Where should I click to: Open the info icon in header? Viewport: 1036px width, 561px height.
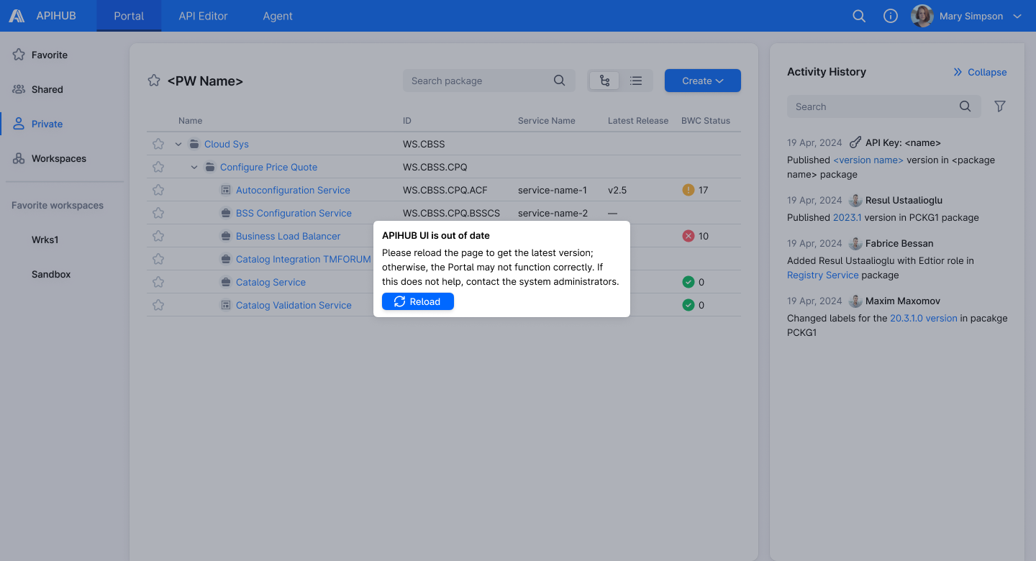click(x=891, y=16)
